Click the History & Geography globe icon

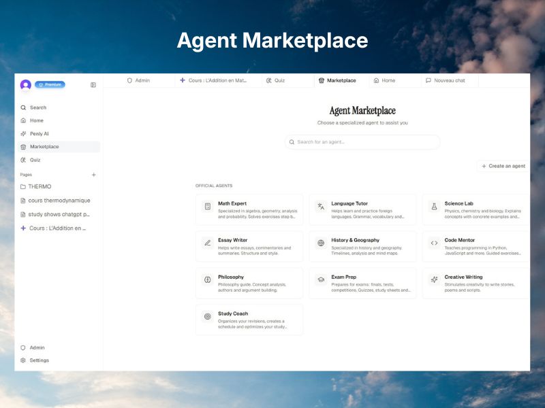coord(321,243)
